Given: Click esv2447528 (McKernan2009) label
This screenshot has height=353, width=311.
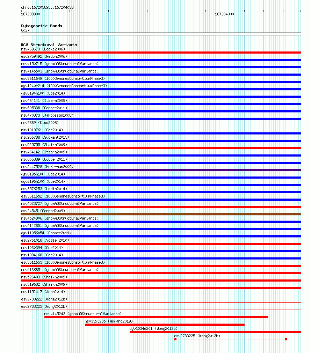Looking at the screenshot, I should click(x=47, y=167).
